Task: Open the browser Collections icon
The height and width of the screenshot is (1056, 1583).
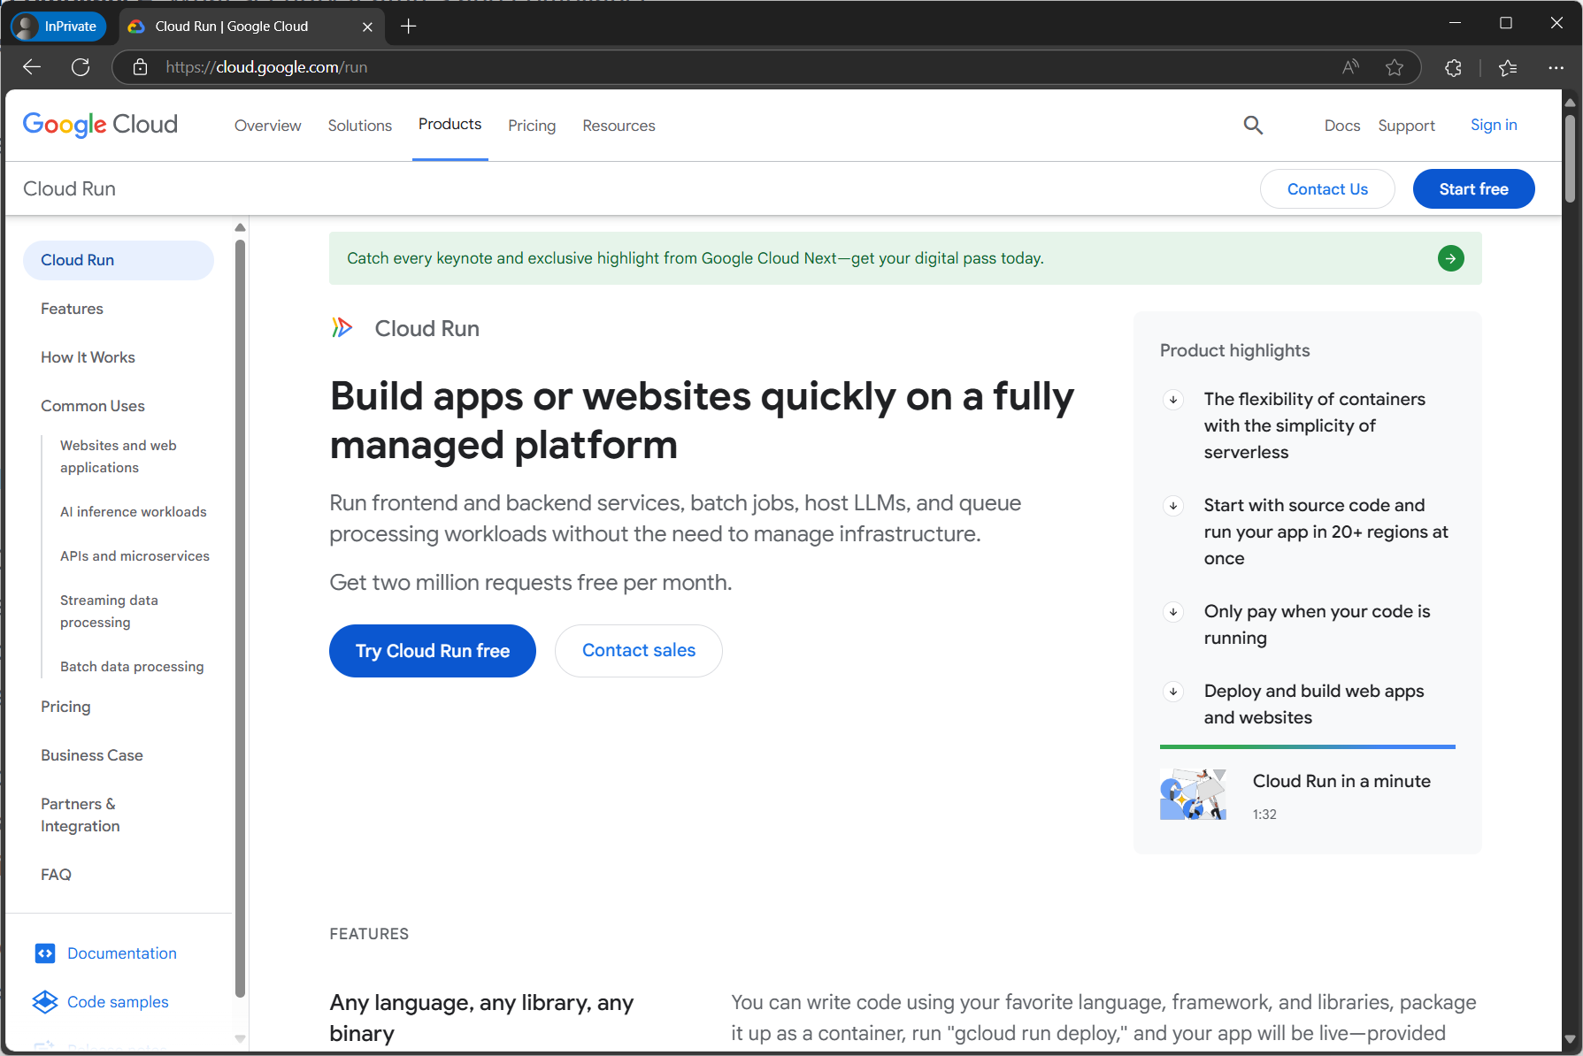Action: pyautogui.click(x=1509, y=66)
